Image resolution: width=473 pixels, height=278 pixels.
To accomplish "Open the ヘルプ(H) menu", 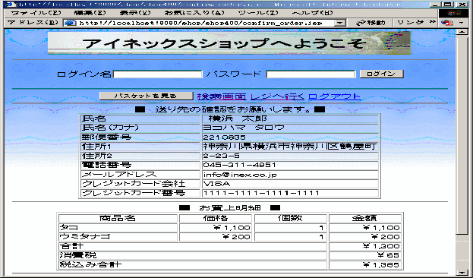I will (x=313, y=13).
